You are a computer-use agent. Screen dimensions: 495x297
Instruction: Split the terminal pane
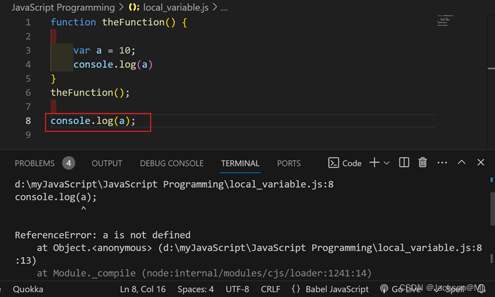point(404,163)
